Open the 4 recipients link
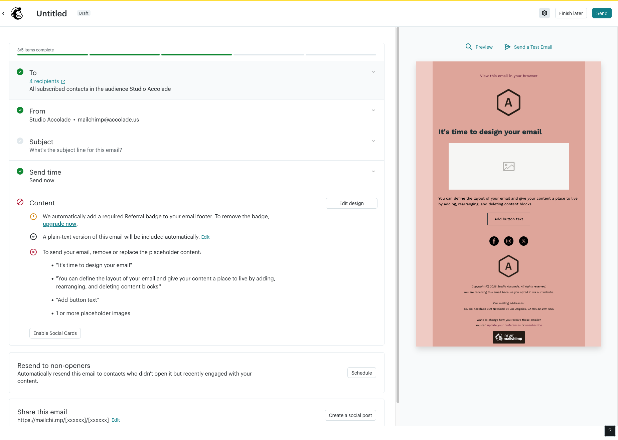The image size is (618, 440). pyautogui.click(x=44, y=81)
